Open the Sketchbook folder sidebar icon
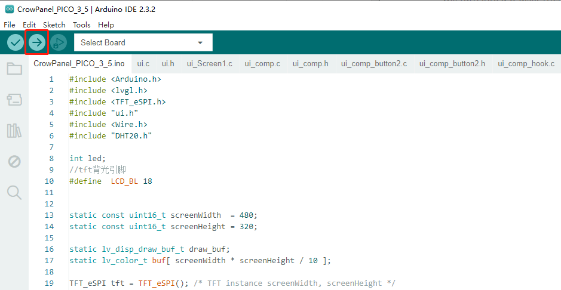The height and width of the screenshot is (290, 561). pyautogui.click(x=14, y=69)
